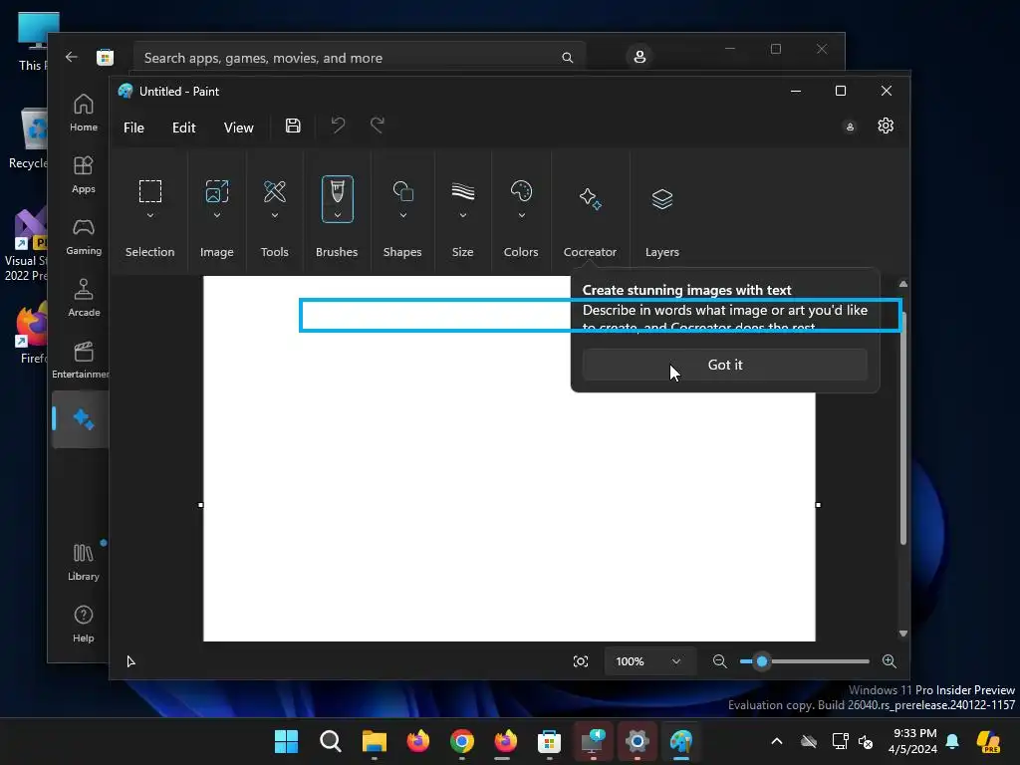Open the Image tool icon in Paint

pos(216,191)
